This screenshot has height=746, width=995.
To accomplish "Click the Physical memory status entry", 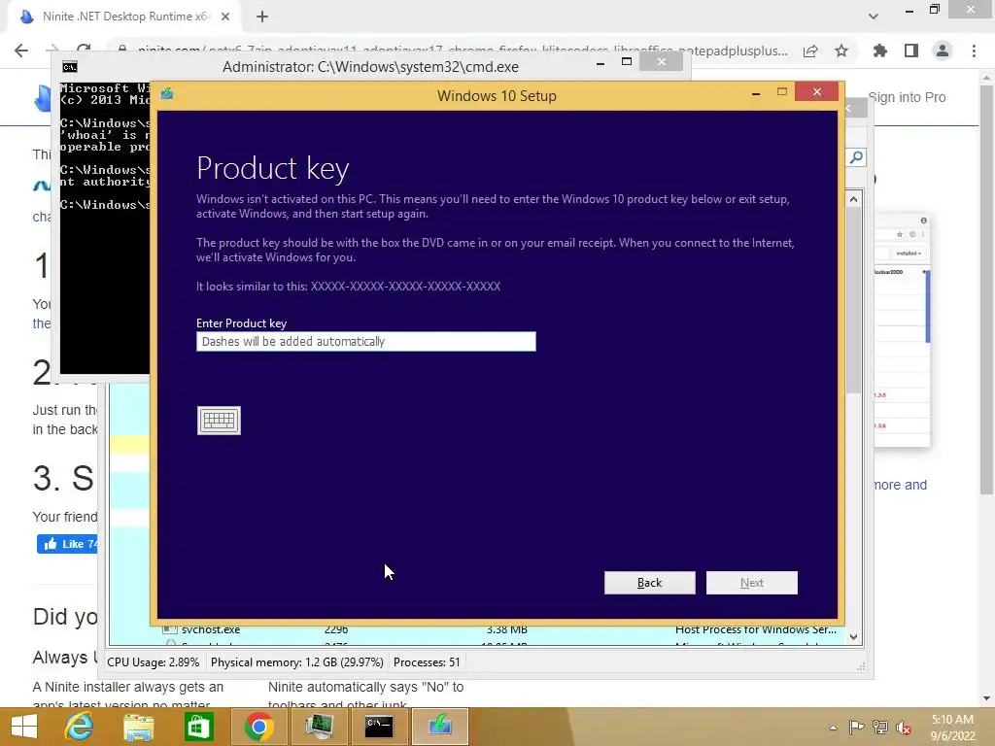I will [297, 662].
